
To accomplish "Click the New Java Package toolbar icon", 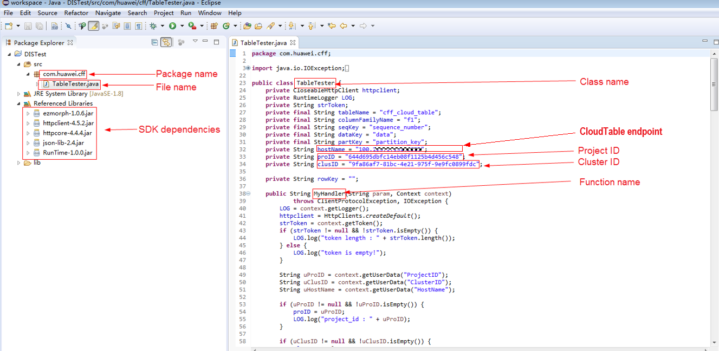I will 214,26.
